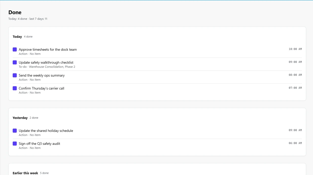
Task: Click the 06:00 AM timestamp
Action: (295, 143)
